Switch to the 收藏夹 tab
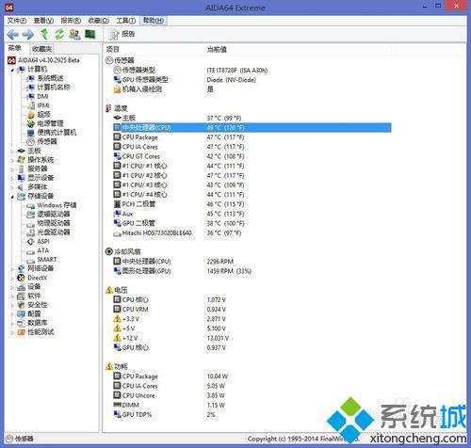The height and width of the screenshot is (448, 471). point(41,49)
